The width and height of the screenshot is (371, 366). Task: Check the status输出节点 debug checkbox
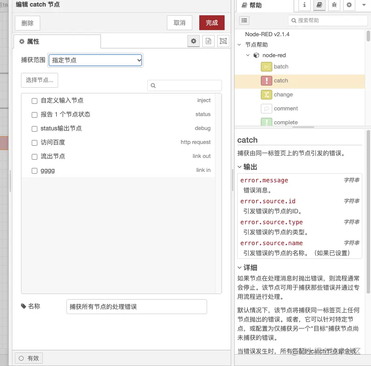(x=35, y=129)
